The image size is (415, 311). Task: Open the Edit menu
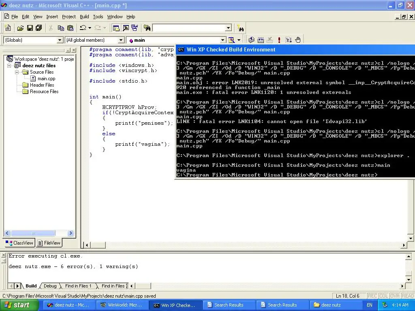(26, 17)
